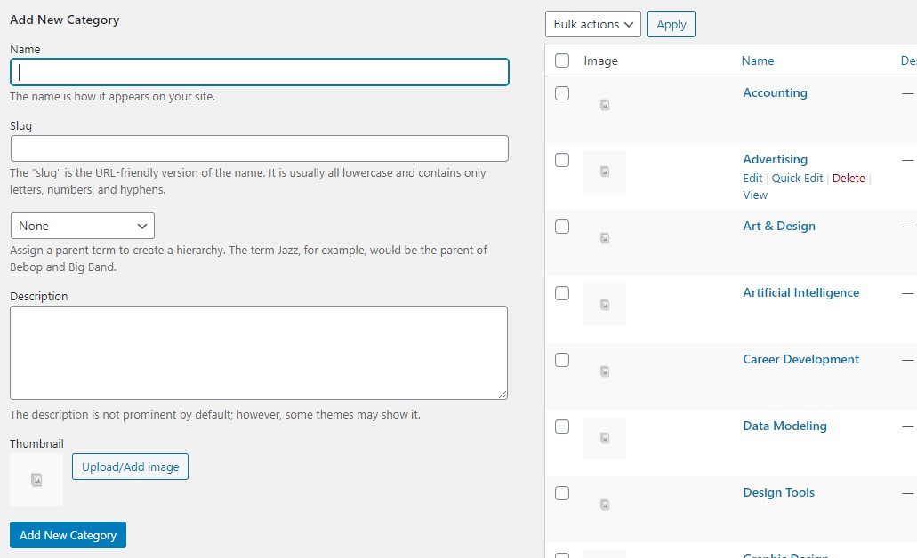Click the Add New Category button

[68, 535]
